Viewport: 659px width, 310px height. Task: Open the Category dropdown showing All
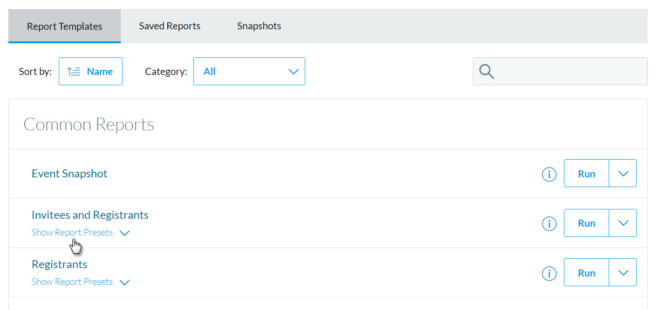click(249, 71)
